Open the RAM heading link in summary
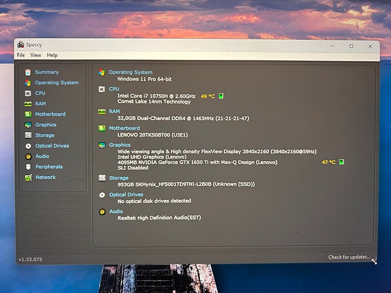 pos(114,111)
